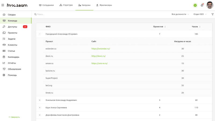Expand the Крук Алиса Сергеевна row
The height and width of the screenshot is (121, 215).
point(40,108)
